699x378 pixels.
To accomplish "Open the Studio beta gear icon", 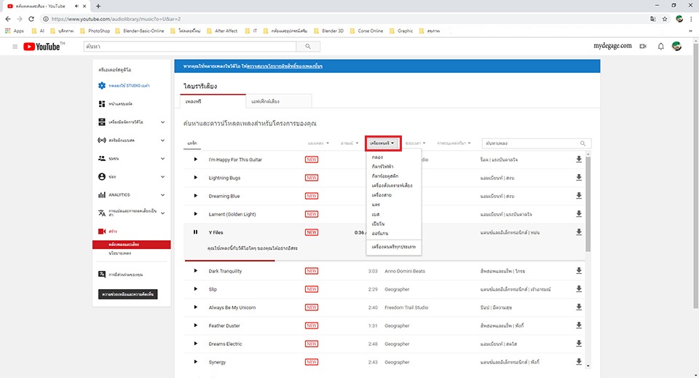I will [x=102, y=86].
